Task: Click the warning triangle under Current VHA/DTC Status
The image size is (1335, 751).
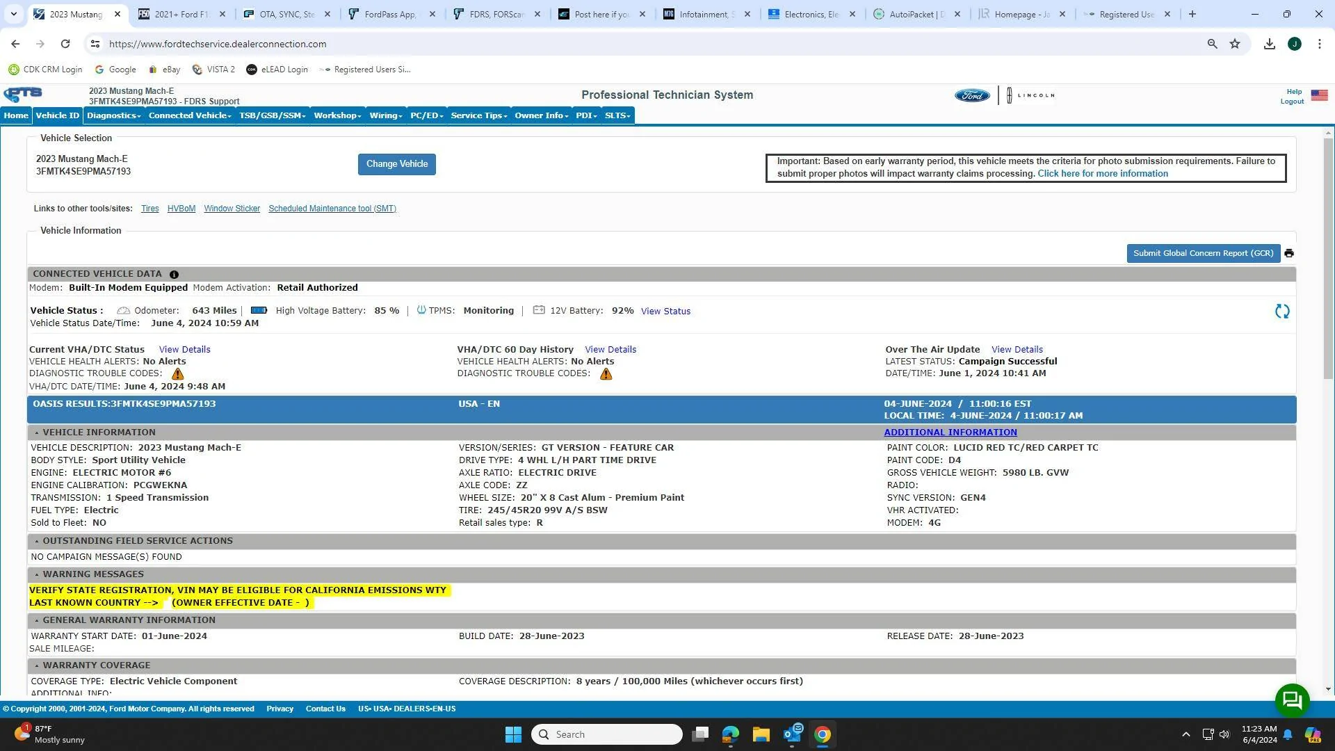Action: click(x=178, y=374)
